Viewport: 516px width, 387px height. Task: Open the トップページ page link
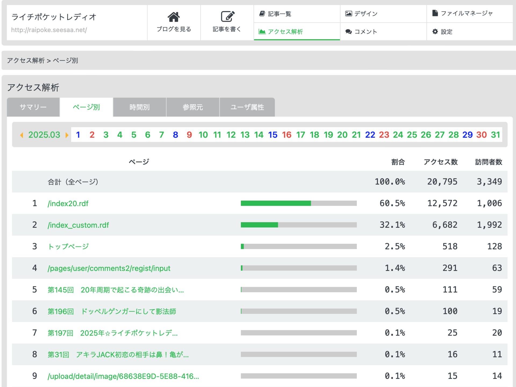(68, 247)
